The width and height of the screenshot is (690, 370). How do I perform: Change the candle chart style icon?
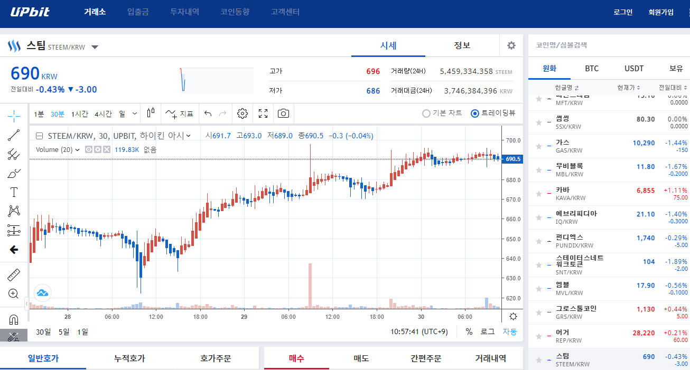coord(151,113)
